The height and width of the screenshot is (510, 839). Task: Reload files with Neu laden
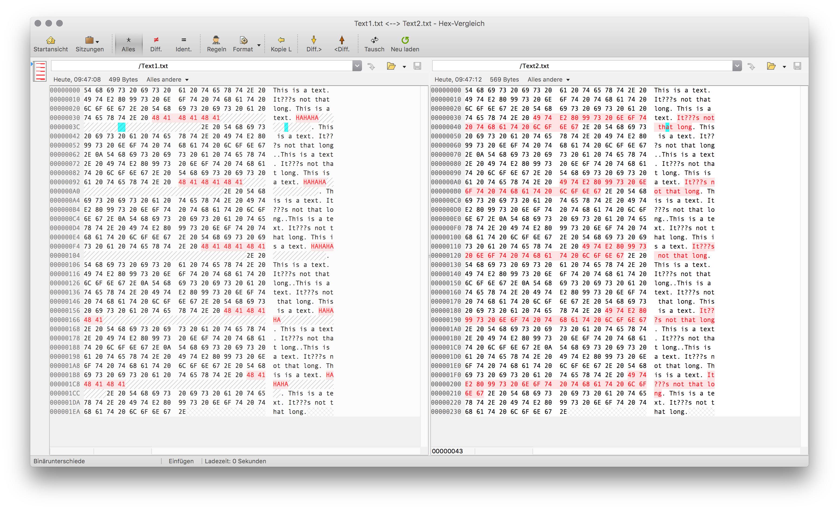(x=405, y=41)
